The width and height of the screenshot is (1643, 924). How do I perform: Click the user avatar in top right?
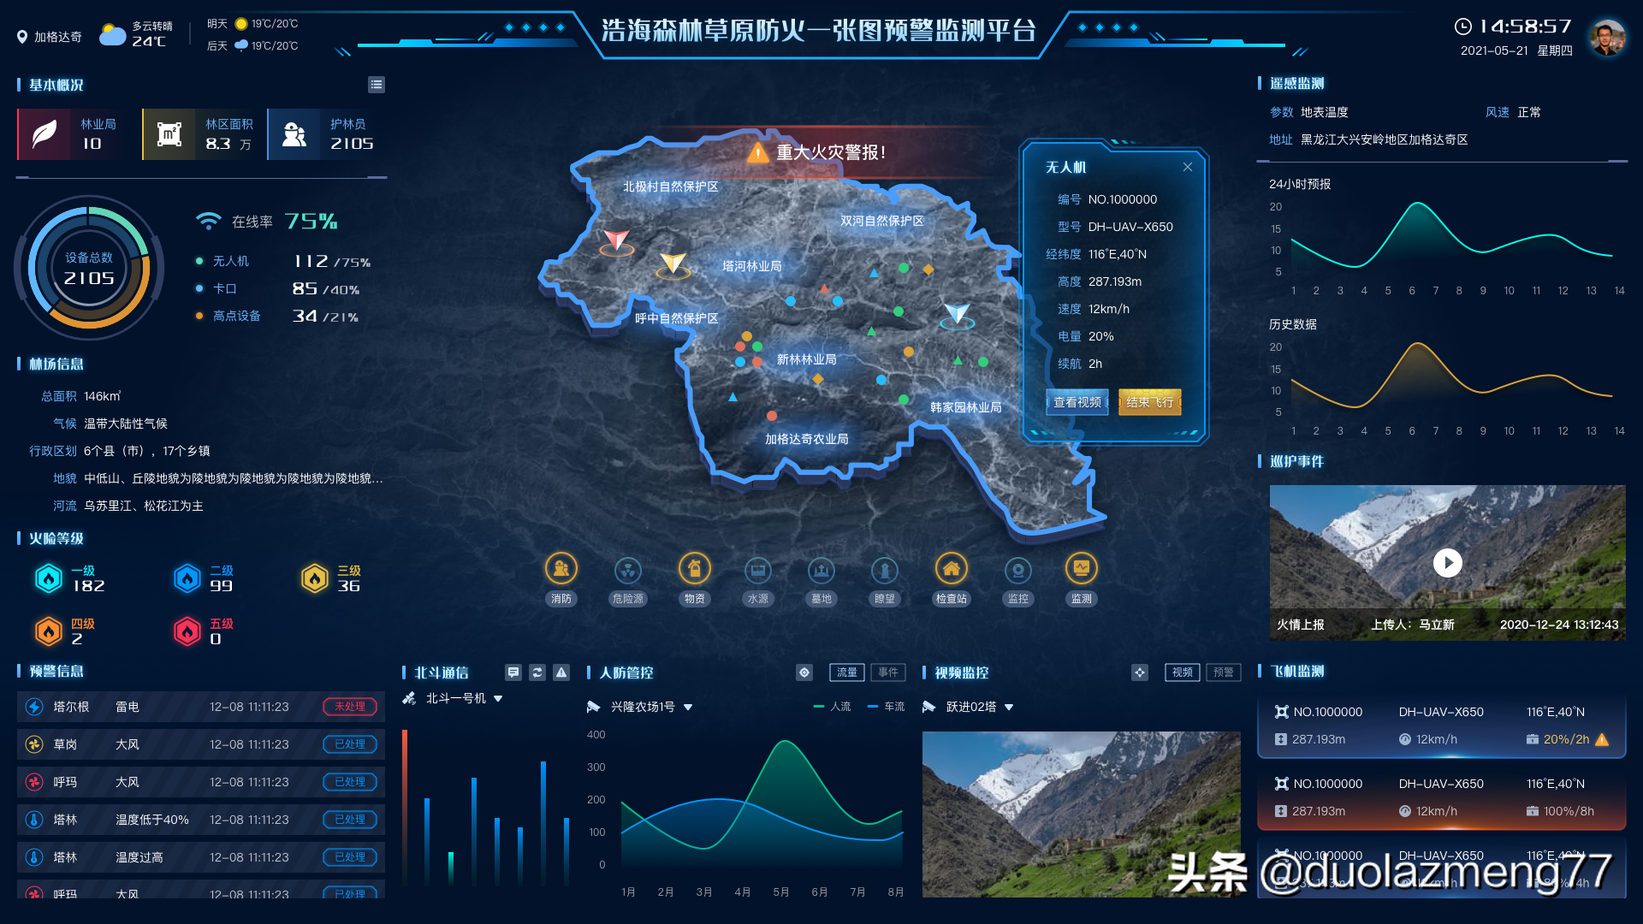tap(1607, 38)
